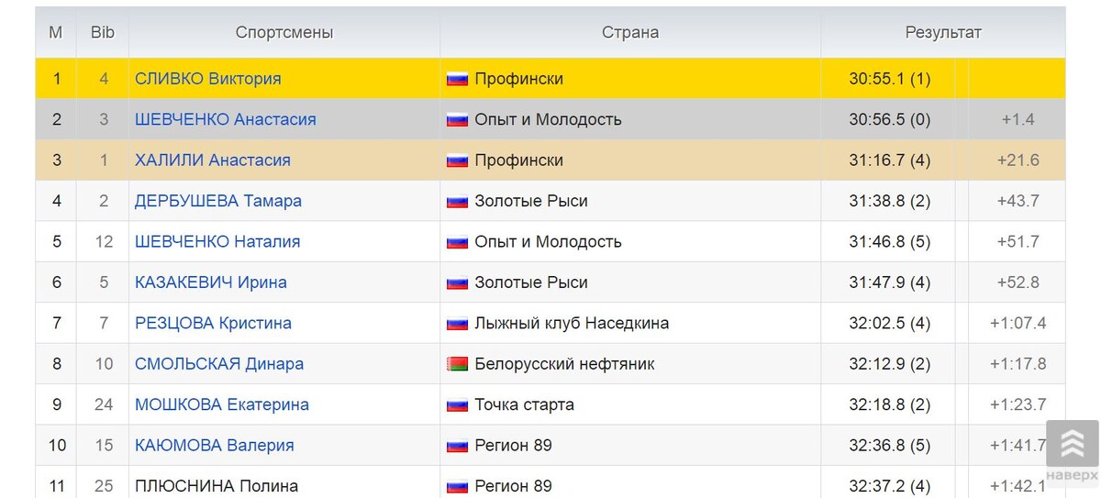This screenshot has height=498, width=1101.
Task: Select ШЕВЧЕНКО Наталия athlete link
Action: [x=217, y=241]
